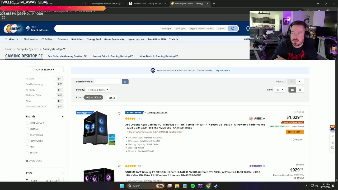Image resolution: width=338 pixels, height=190 pixels.
Task: Open File Explorer from the taskbar
Action: coord(177,186)
